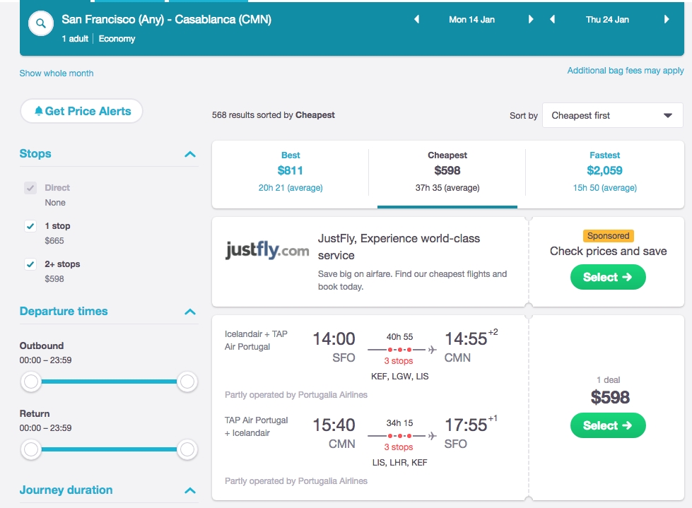Click the 1 deal label

(x=608, y=379)
